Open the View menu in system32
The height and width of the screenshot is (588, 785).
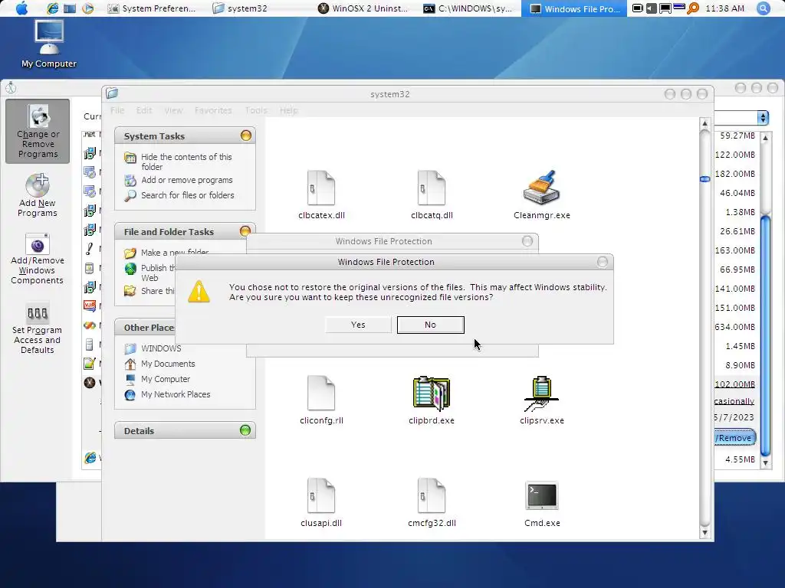pos(173,110)
